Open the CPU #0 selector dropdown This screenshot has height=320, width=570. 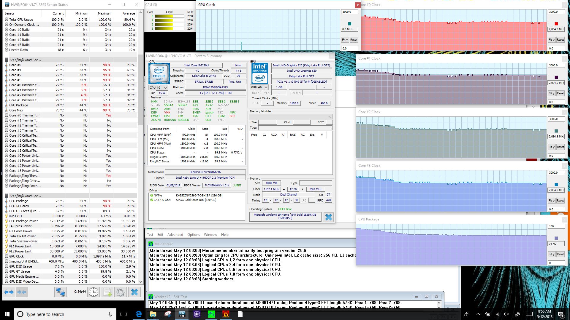coord(158,87)
